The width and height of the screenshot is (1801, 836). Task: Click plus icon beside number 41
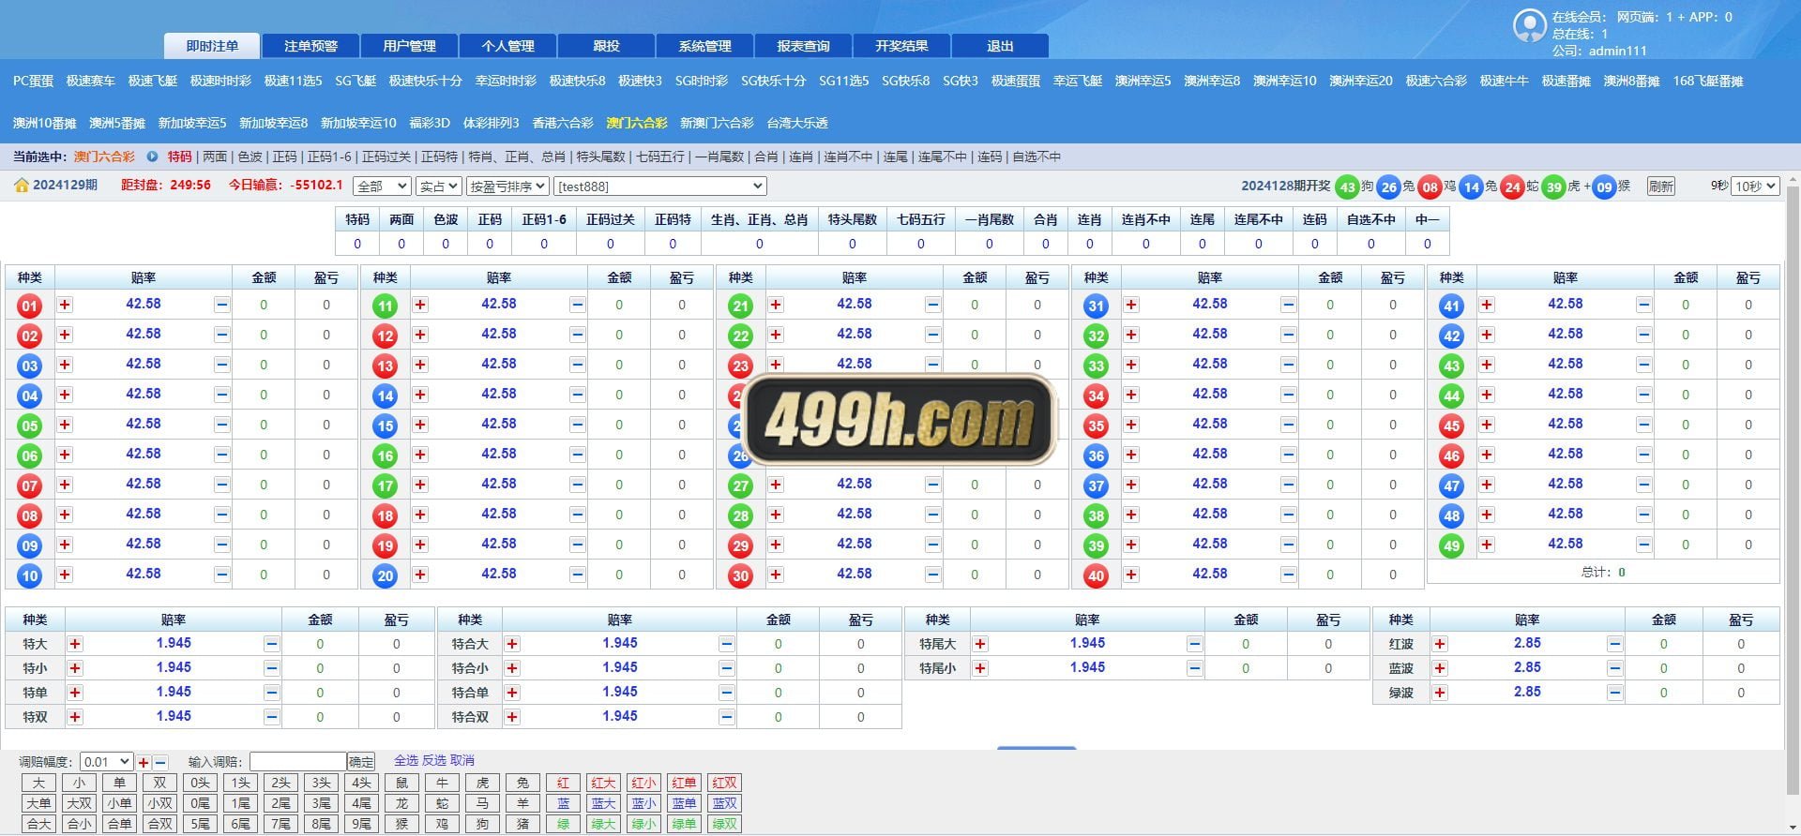1487,305
